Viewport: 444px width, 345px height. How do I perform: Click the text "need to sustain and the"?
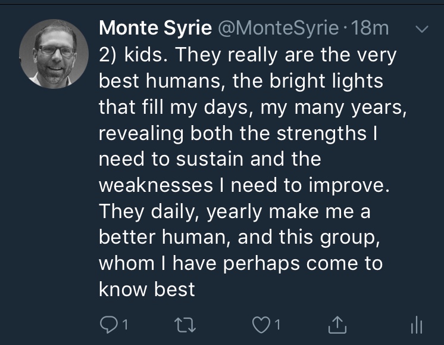point(210,160)
